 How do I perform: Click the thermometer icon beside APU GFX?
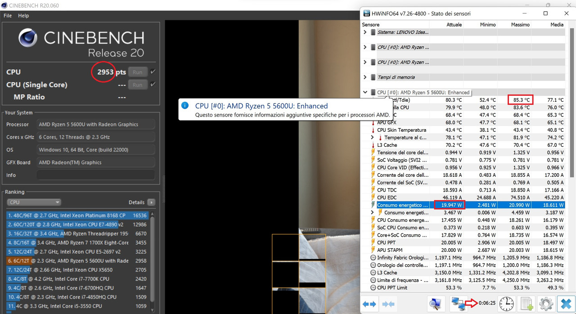pos(373,122)
